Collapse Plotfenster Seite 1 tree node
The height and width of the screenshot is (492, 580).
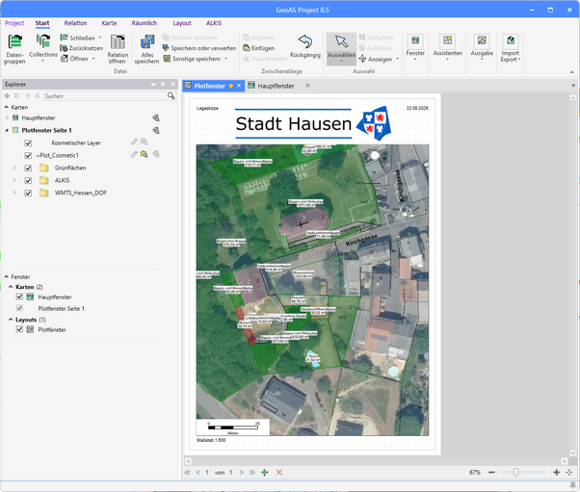tap(7, 131)
